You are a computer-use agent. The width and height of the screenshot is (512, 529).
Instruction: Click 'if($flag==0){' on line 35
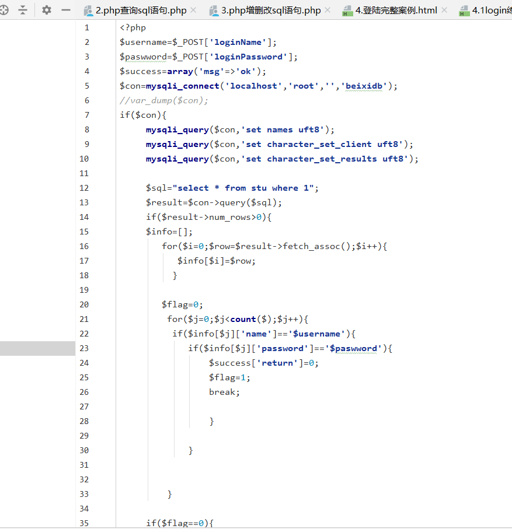pos(180,523)
